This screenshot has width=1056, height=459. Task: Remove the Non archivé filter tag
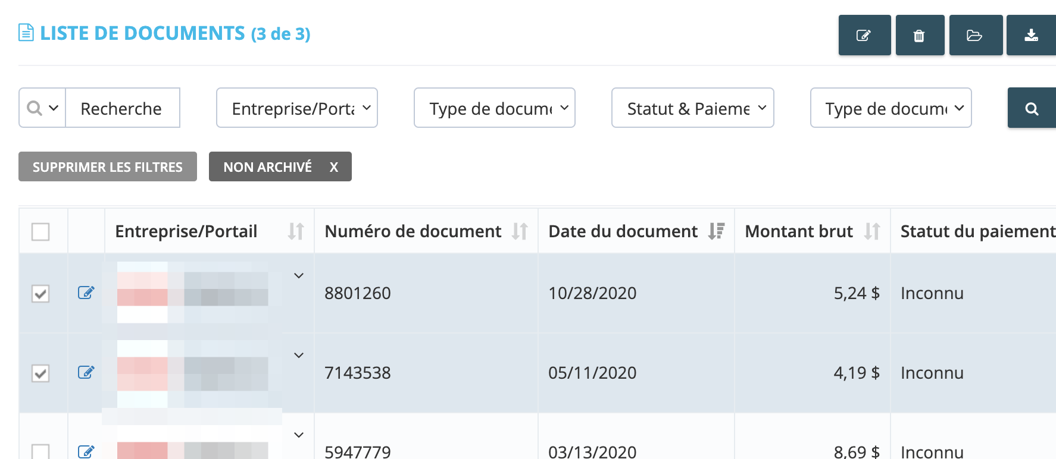pos(334,167)
